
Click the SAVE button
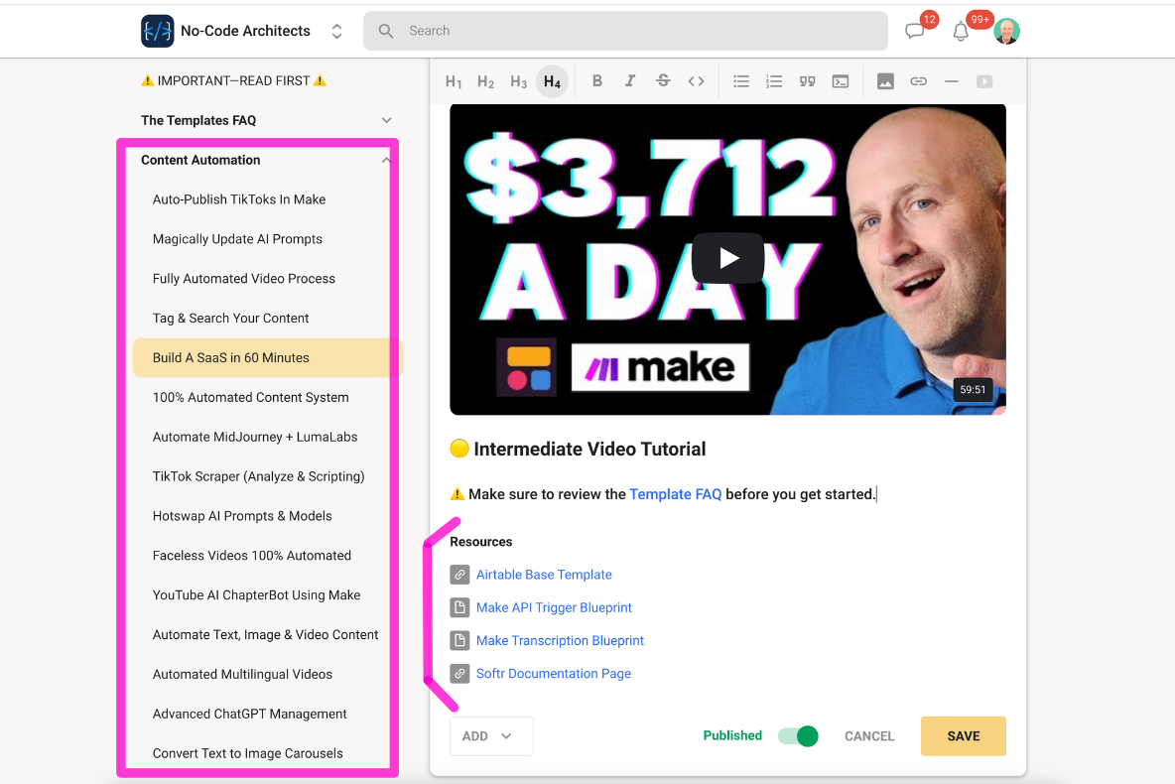click(963, 736)
